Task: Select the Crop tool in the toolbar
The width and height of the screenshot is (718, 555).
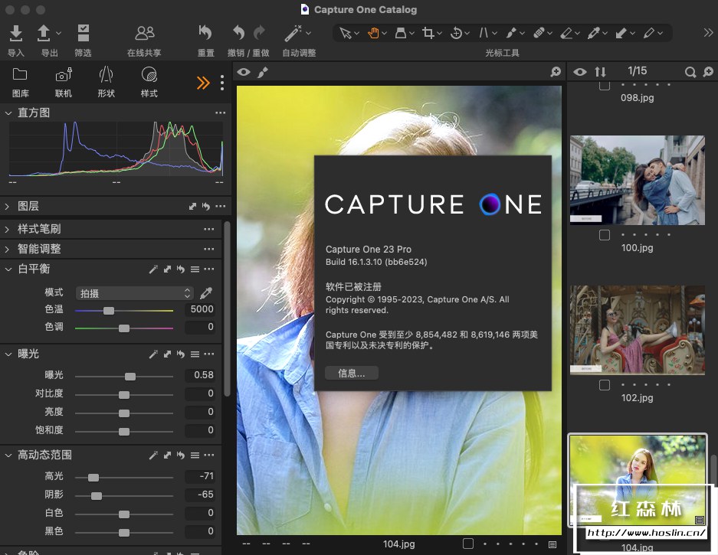Action: tap(428, 33)
